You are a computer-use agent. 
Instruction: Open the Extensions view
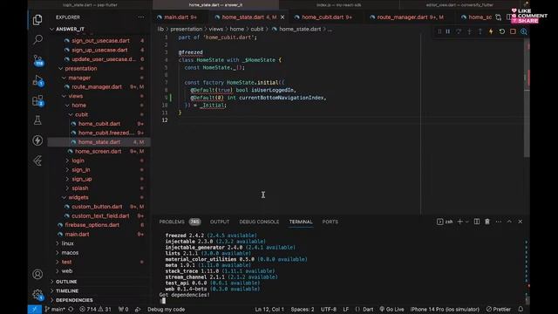click(x=37, y=101)
